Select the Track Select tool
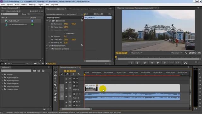 click(56, 72)
